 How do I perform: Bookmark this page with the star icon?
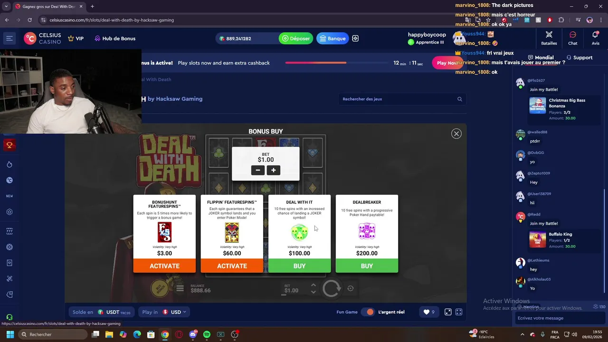click(x=488, y=20)
